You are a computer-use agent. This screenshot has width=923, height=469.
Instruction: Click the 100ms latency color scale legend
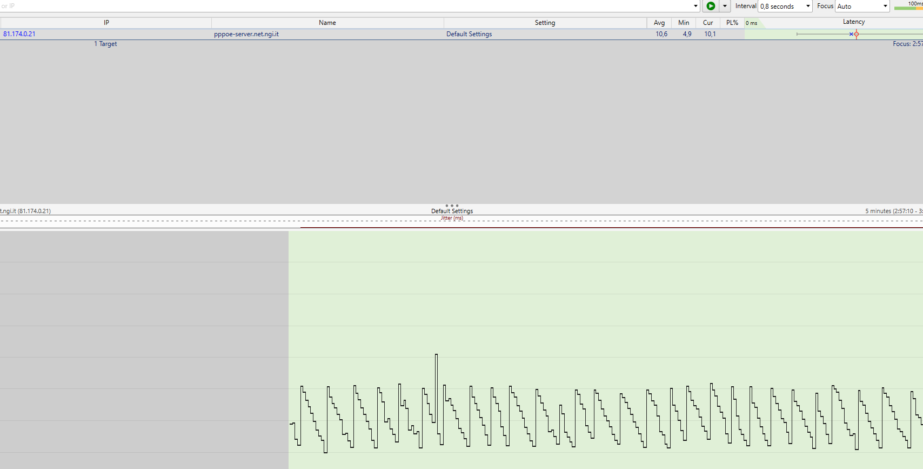(x=908, y=6)
